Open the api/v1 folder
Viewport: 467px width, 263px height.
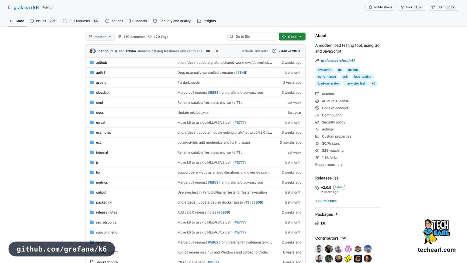100,72
